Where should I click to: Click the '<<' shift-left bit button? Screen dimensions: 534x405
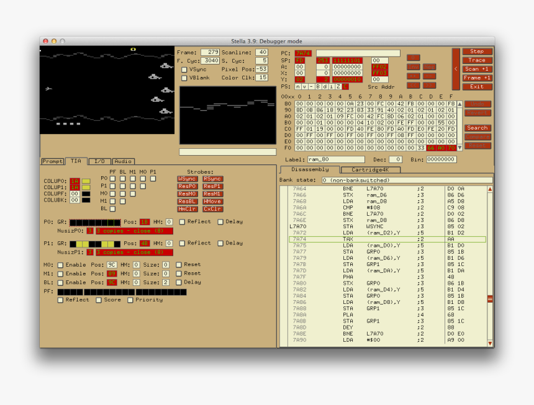[413, 85]
